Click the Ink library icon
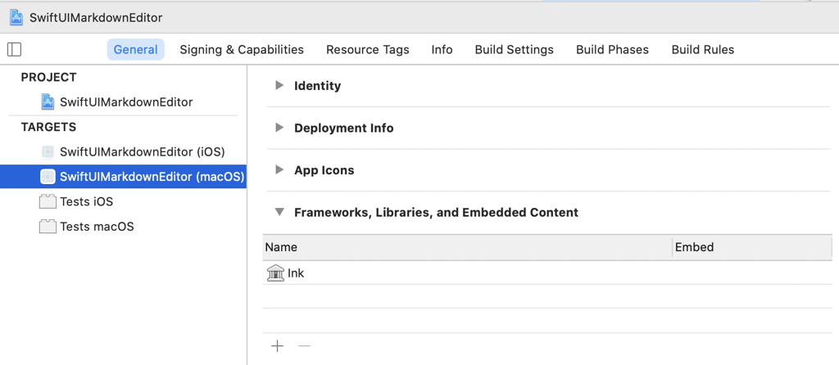The image size is (839, 365). coord(275,273)
